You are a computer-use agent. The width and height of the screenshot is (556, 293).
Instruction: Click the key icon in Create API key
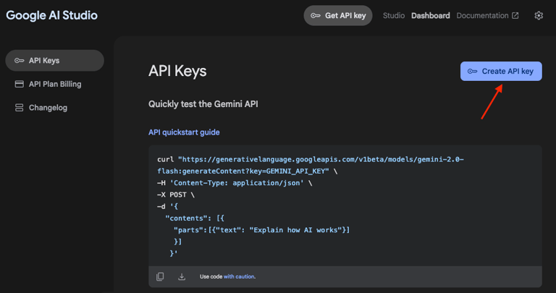(x=472, y=71)
